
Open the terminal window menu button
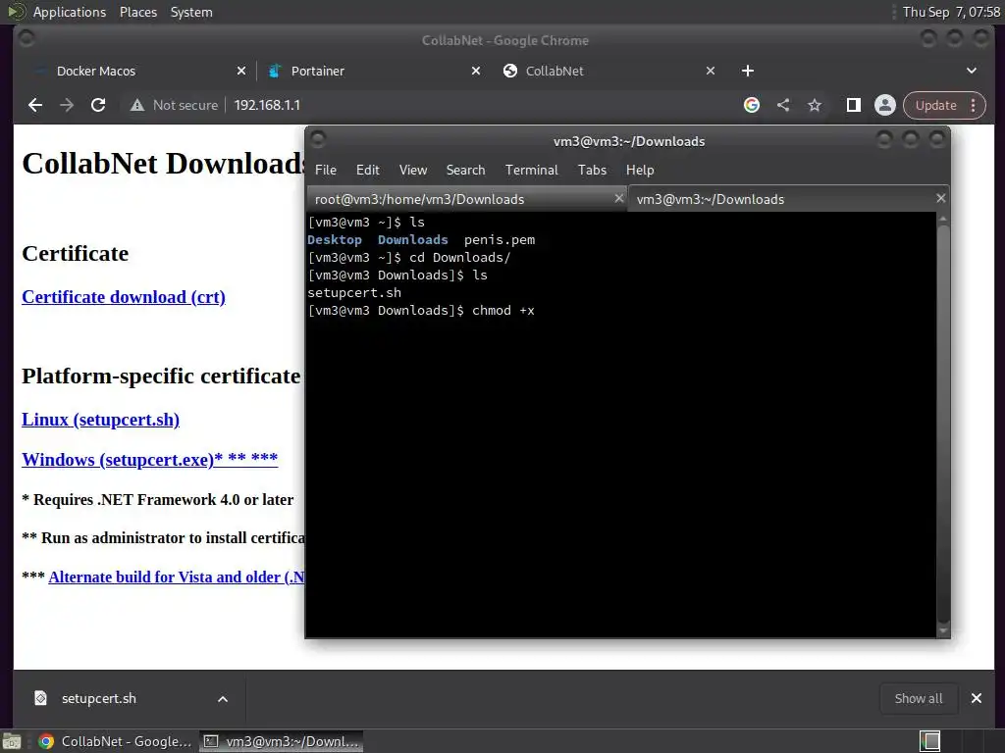[318, 139]
